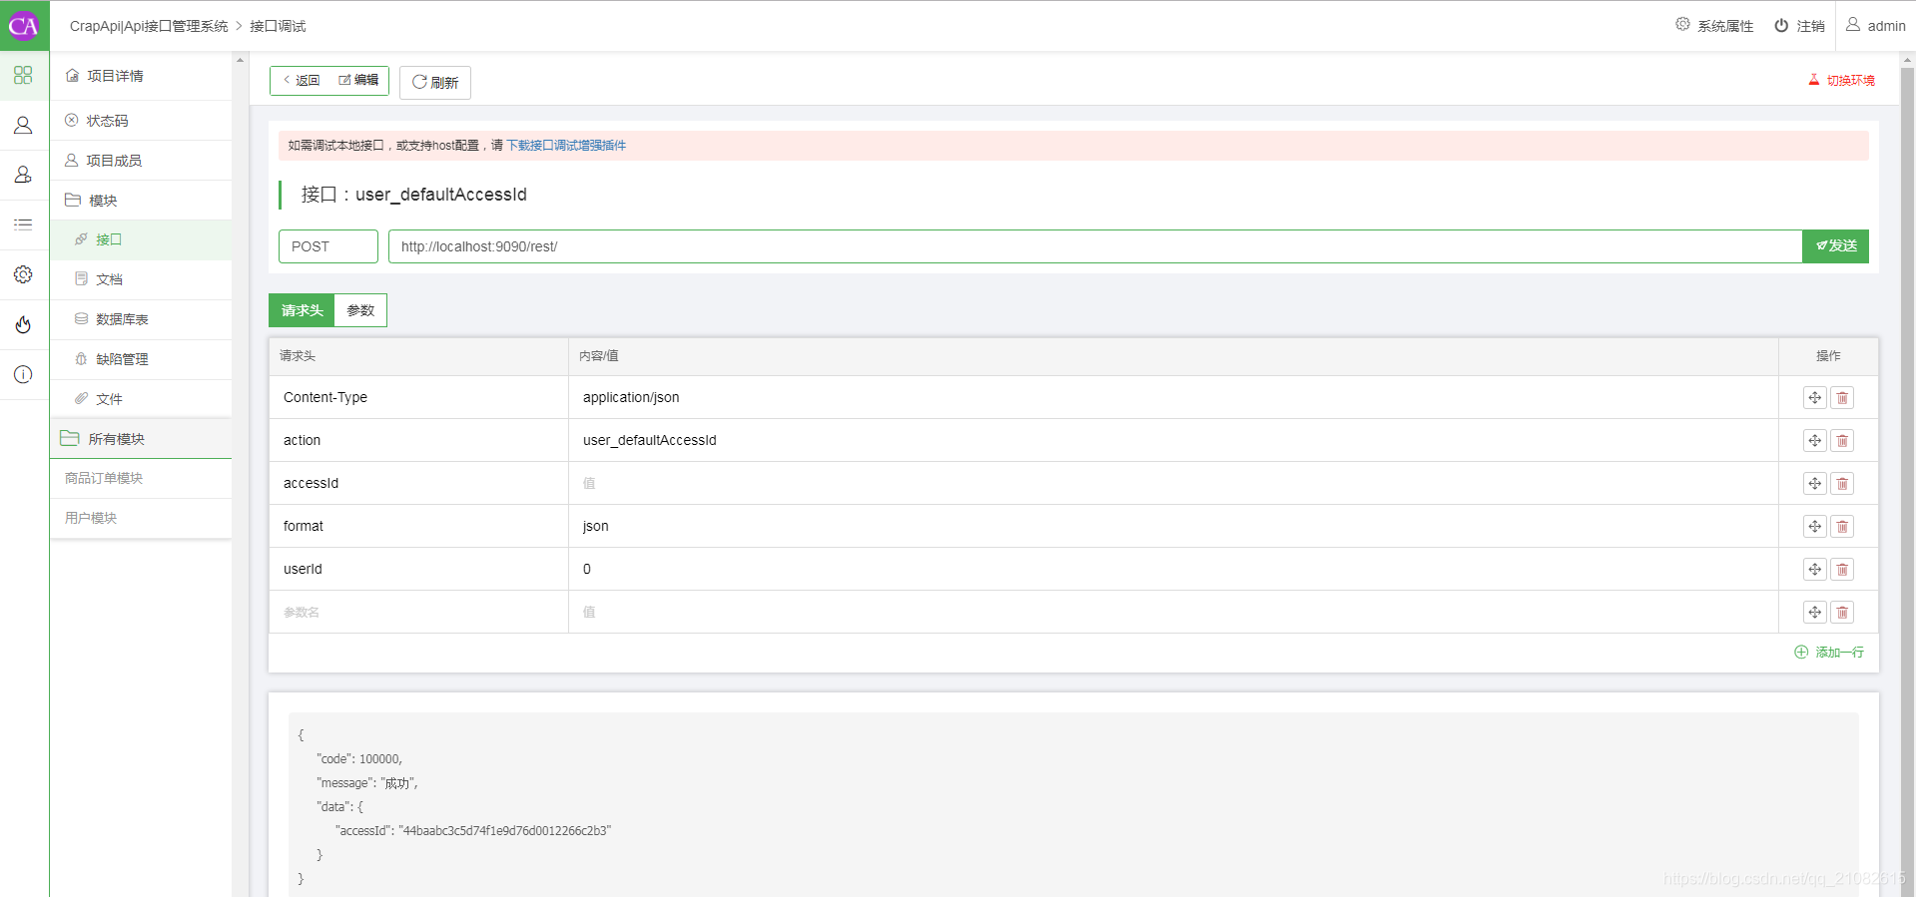
Task: Send the request with 发送 button
Action: tap(1835, 245)
